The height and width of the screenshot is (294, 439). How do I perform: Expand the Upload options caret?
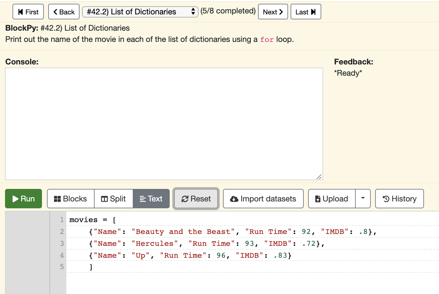pos(363,199)
